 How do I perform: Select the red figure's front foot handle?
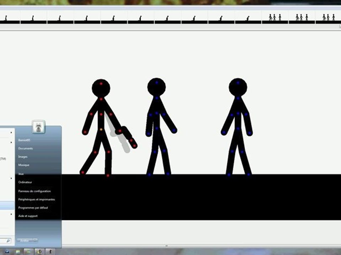click(x=108, y=175)
